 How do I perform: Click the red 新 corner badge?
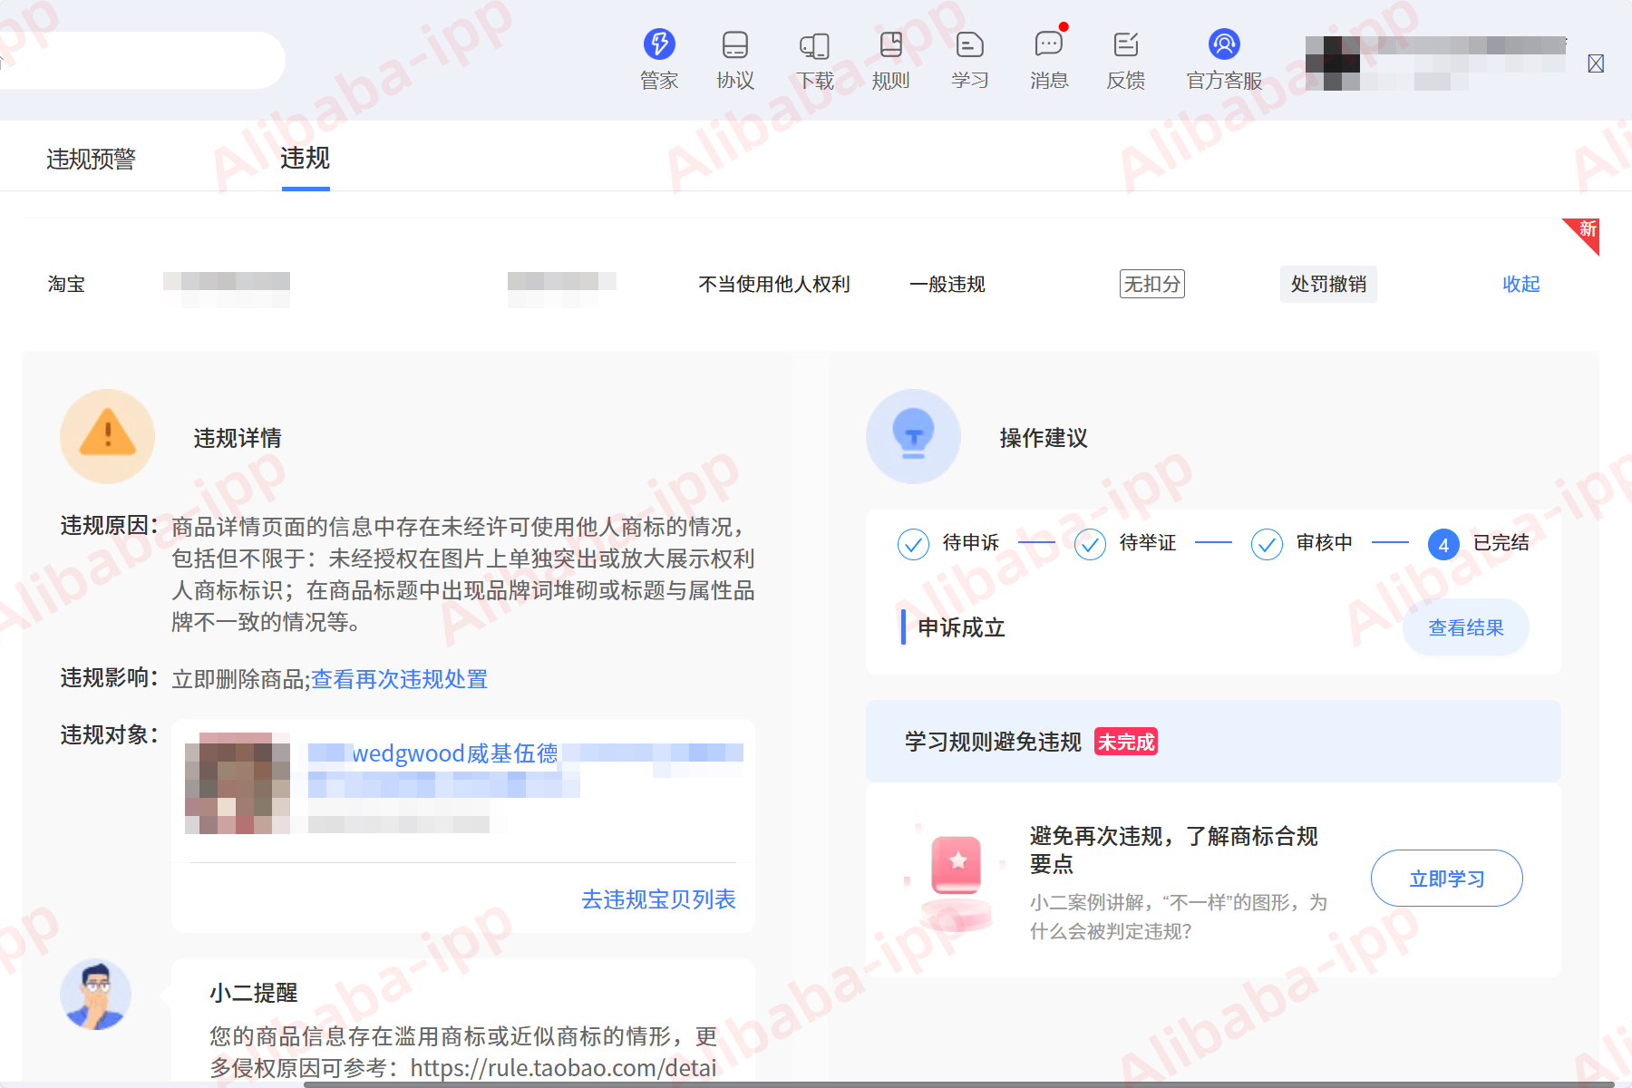tap(1586, 231)
